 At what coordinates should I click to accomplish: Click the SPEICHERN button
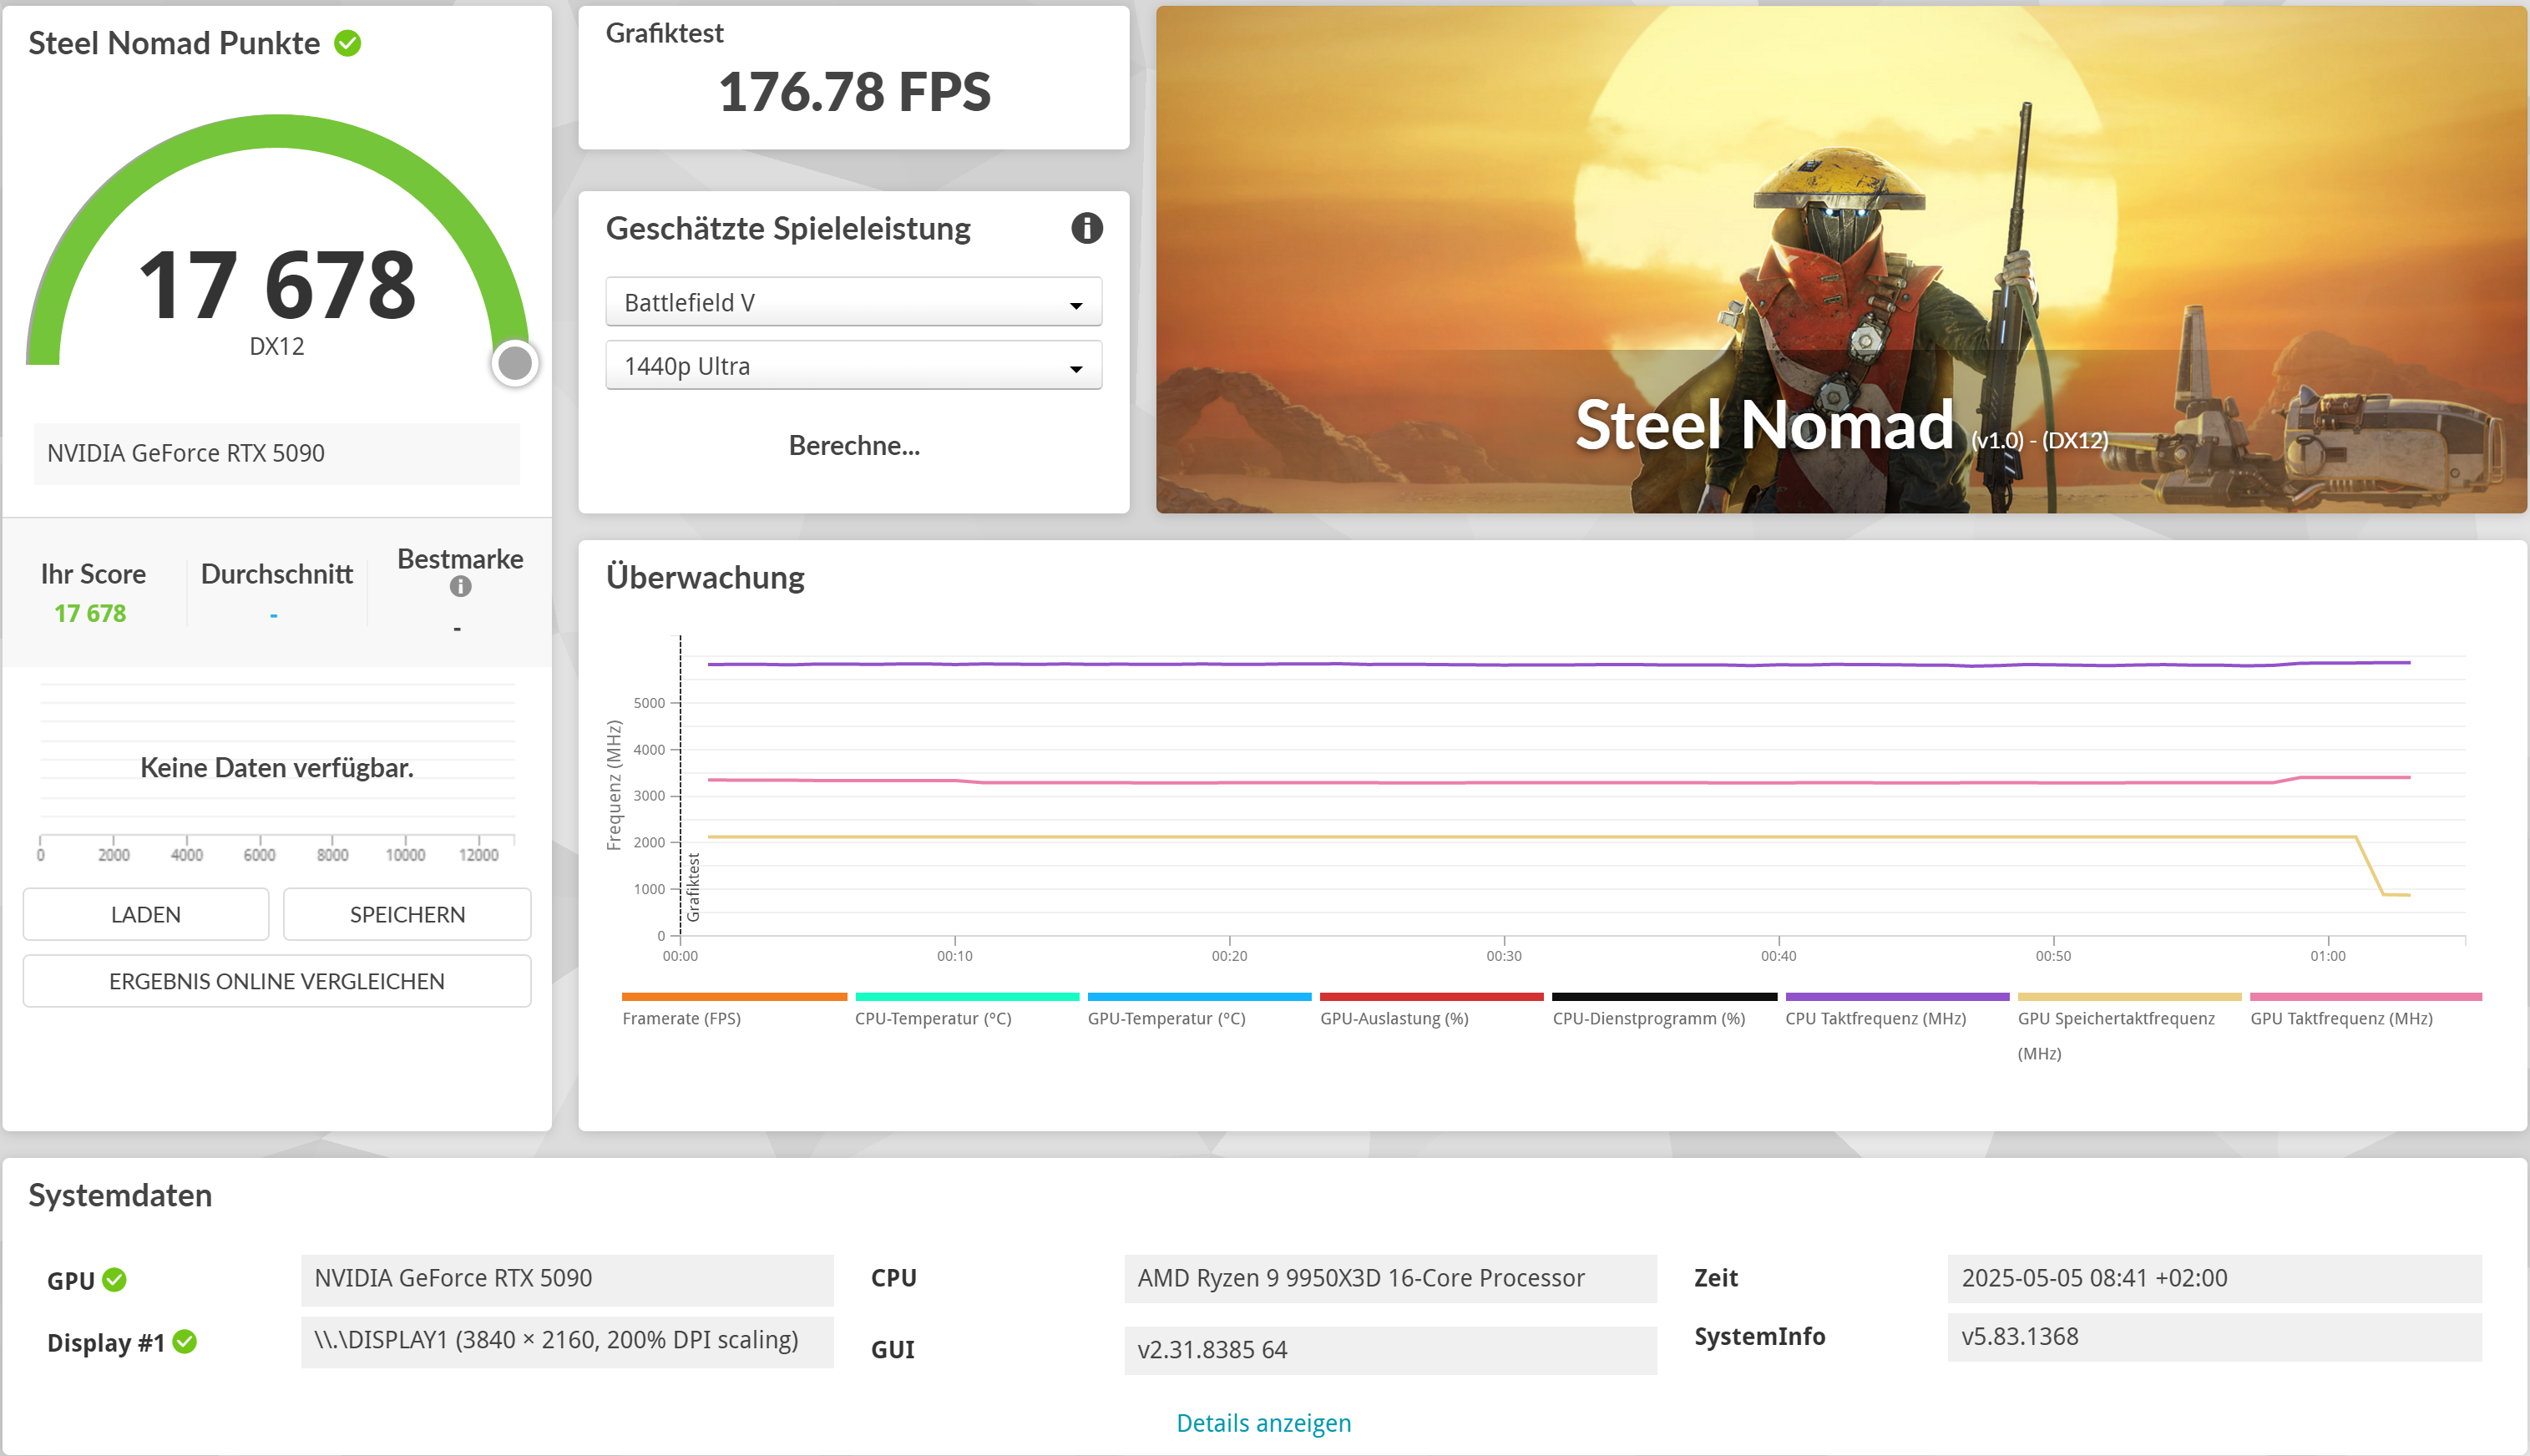coord(407,914)
